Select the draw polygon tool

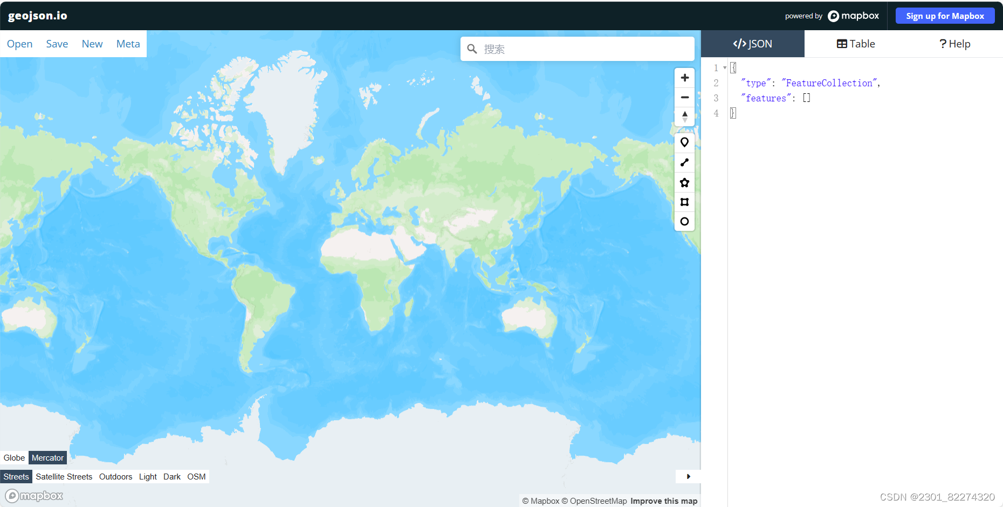684,182
